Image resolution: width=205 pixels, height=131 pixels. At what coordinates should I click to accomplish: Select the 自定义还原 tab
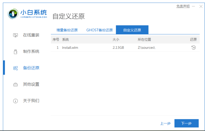(132, 30)
